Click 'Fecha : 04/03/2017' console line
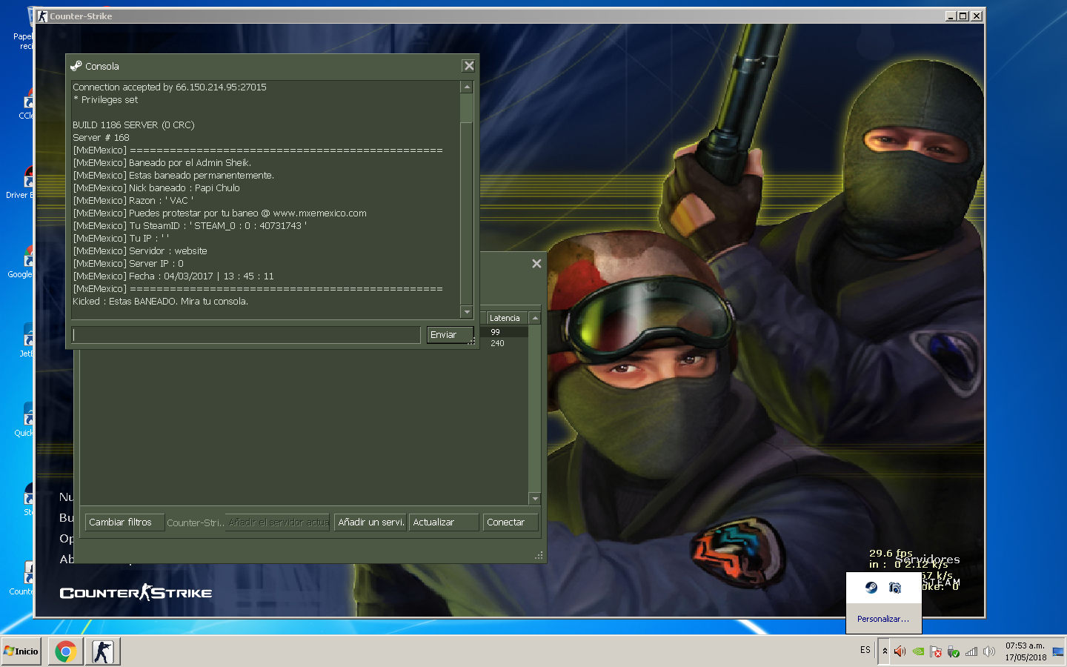 tap(173, 276)
